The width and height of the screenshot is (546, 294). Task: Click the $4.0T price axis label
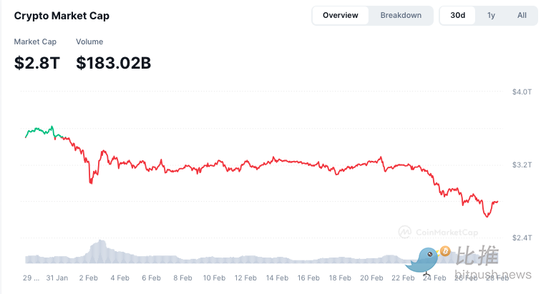tap(522, 92)
